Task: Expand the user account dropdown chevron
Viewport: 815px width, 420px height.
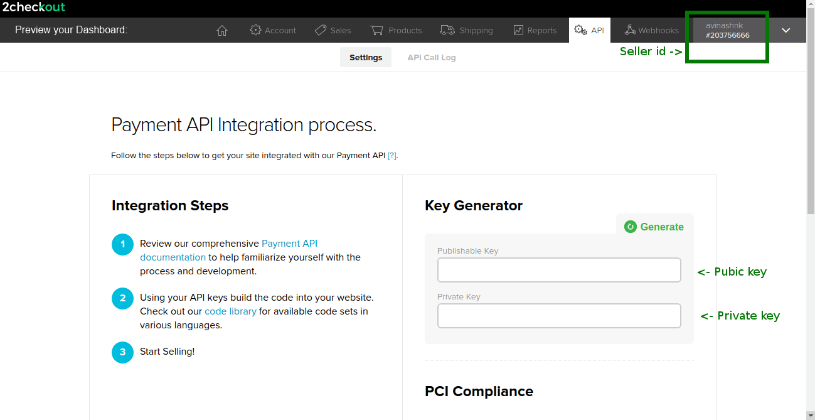Action: point(786,30)
